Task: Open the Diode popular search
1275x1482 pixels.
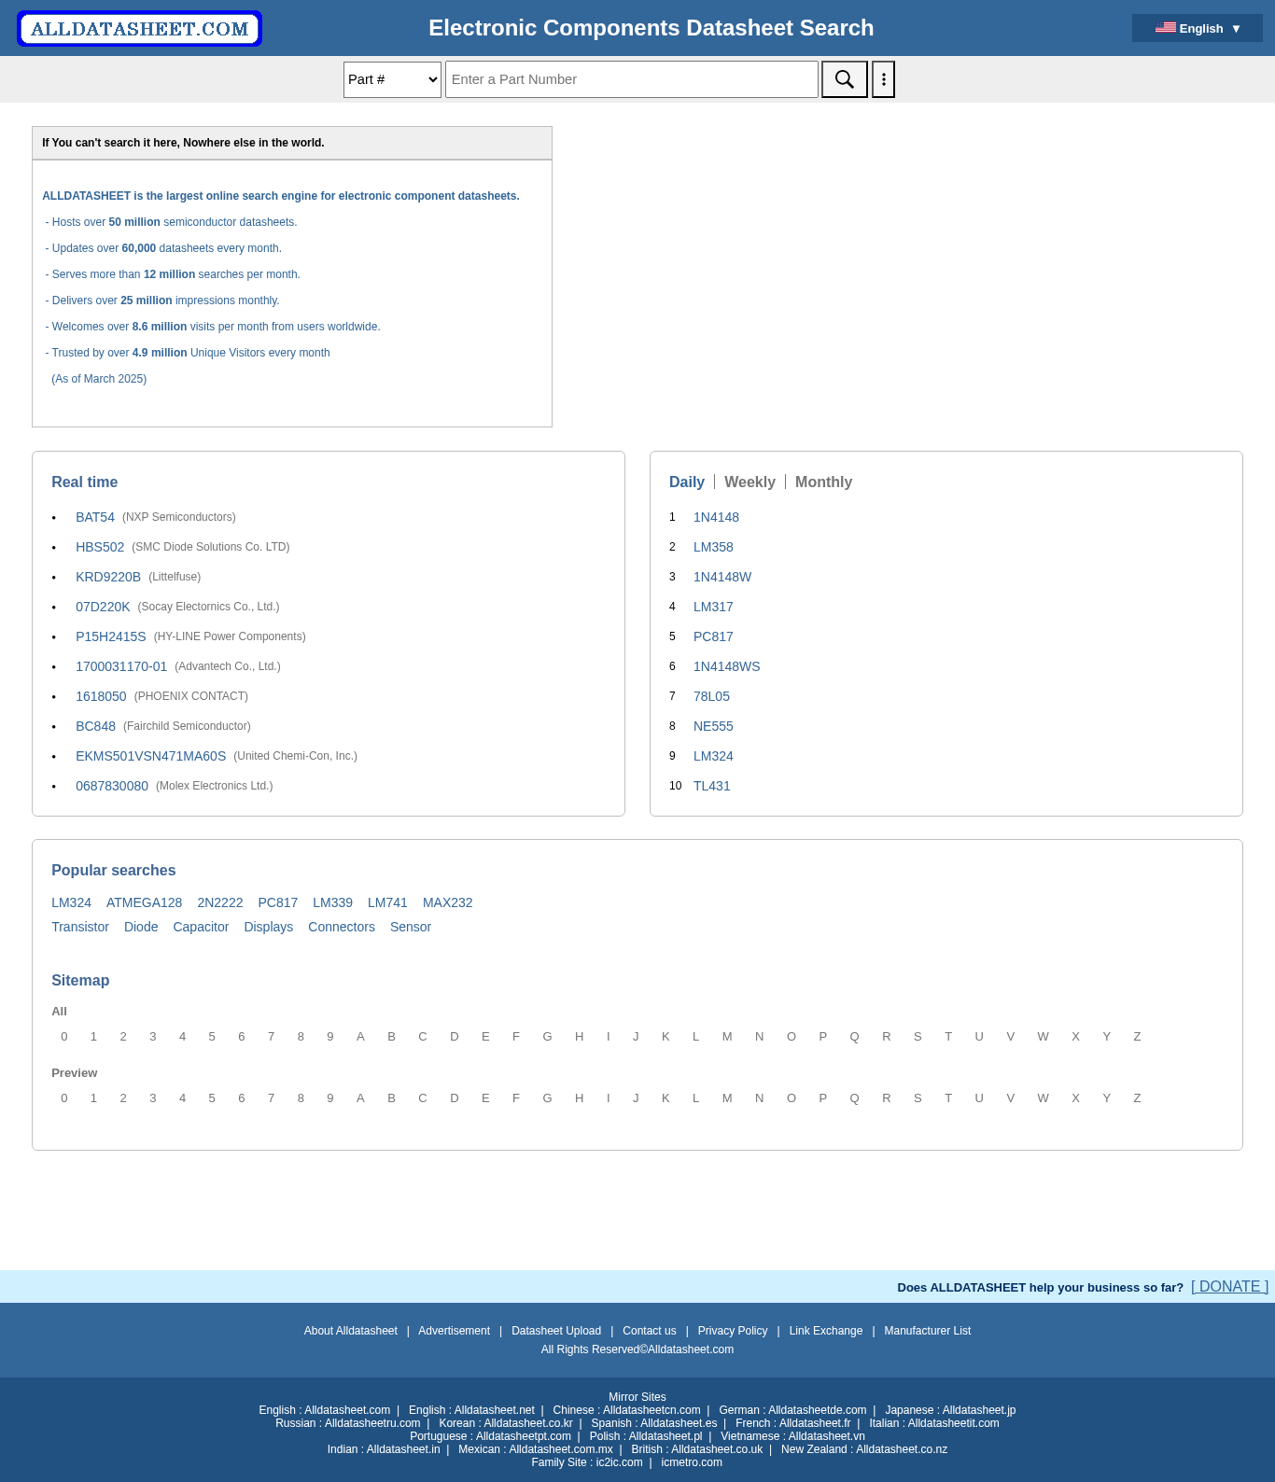Action: (141, 927)
